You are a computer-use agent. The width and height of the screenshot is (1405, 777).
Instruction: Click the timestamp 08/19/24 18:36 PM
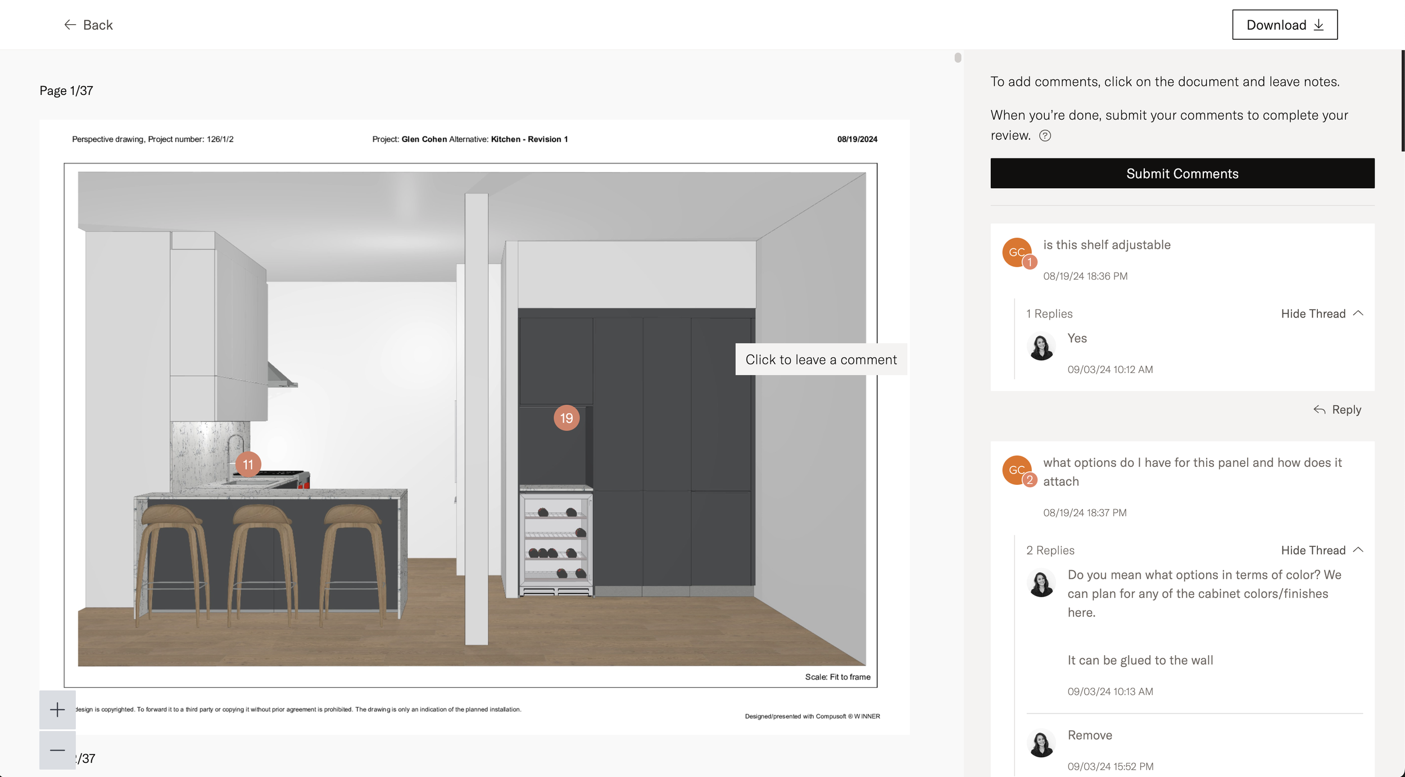(x=1085, y=276)
